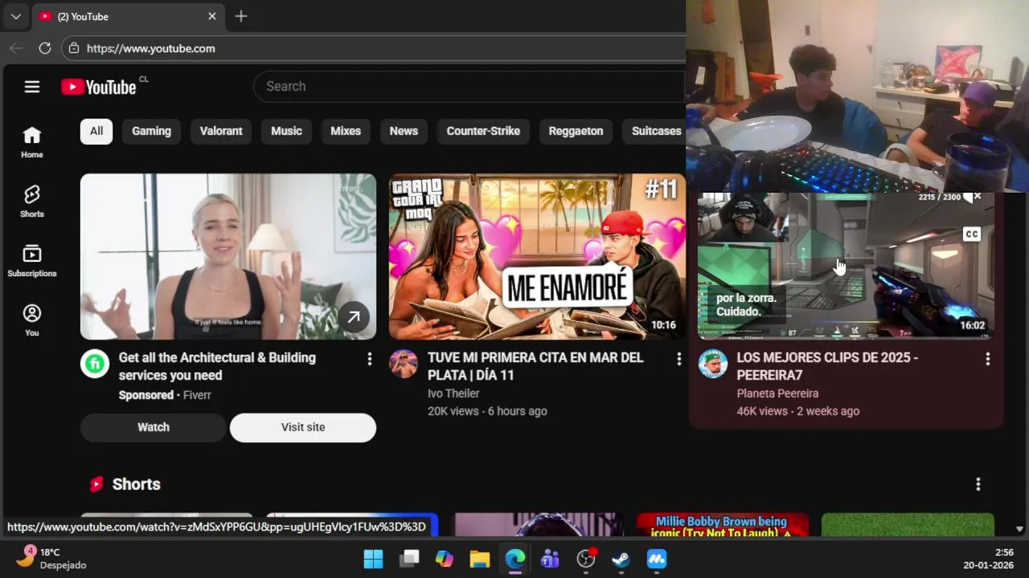Image resolution: width=1029 pixels, height=578 pixels.
Task: Click the external link arrow on ad thumbnail
Action: (x=354, y=317)
